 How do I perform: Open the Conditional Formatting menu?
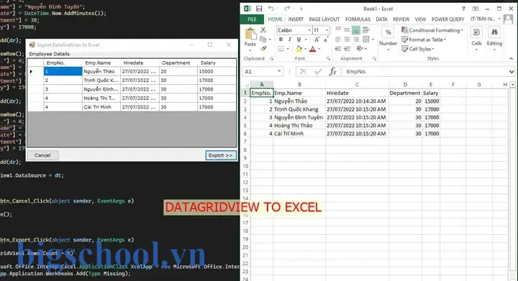click(432, 30)
